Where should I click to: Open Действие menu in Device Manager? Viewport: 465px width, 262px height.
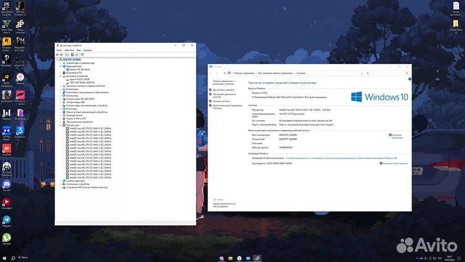(x=69, y=50)
